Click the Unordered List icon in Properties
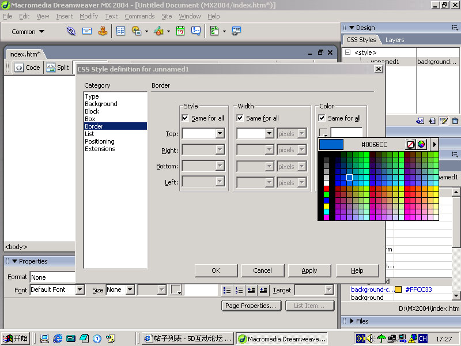461x346 pixels. [x=227, y=291]
